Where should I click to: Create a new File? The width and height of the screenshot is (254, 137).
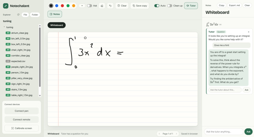tap(25, 15)
